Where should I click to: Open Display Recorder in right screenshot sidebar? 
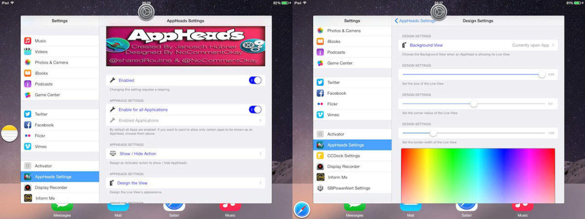point(352,166)
